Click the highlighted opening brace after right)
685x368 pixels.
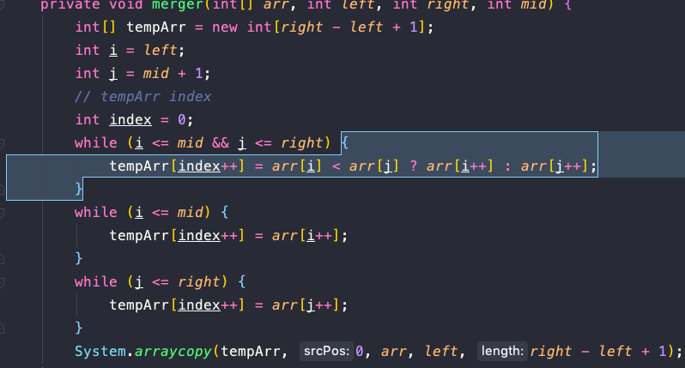[345, 142]
